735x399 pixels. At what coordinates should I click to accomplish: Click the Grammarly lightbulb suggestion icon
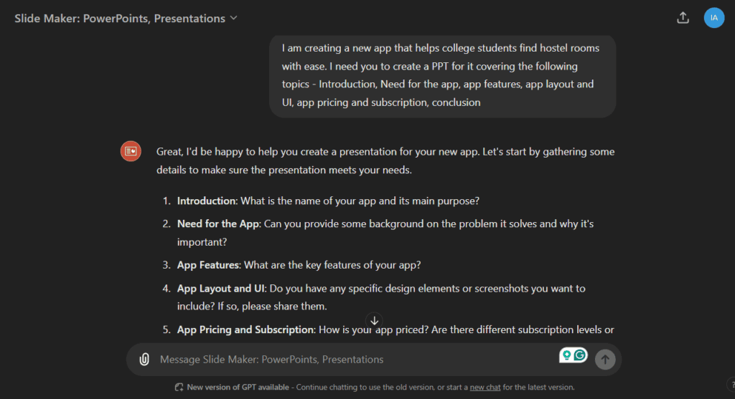point(567,355)
